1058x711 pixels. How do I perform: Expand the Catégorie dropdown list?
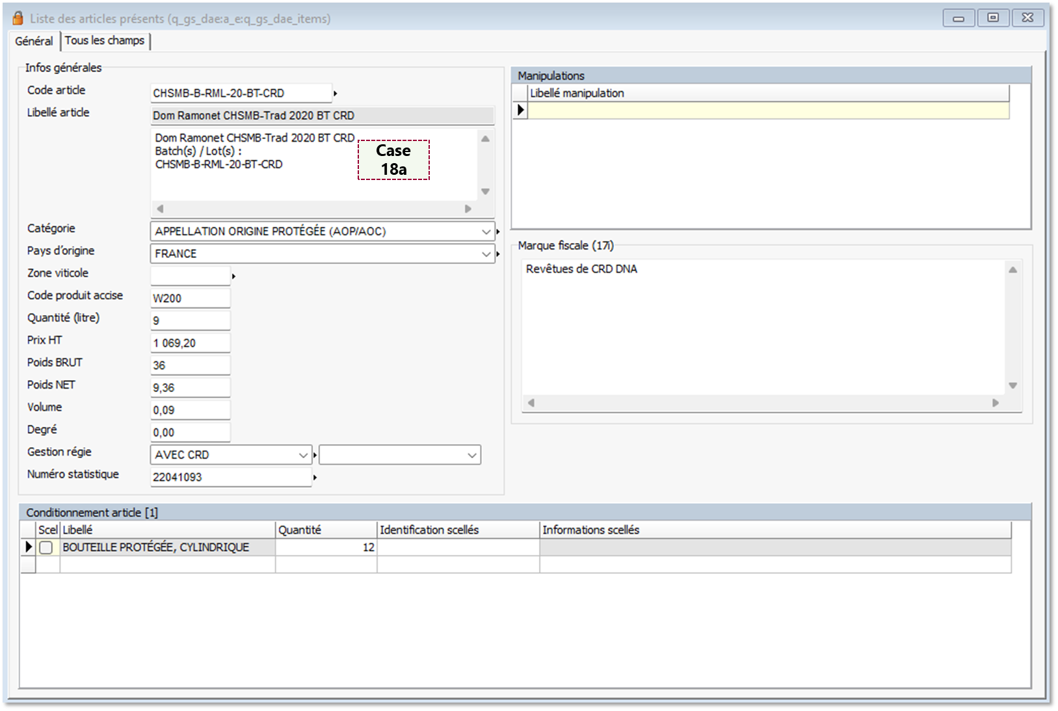tap(486, 231)
